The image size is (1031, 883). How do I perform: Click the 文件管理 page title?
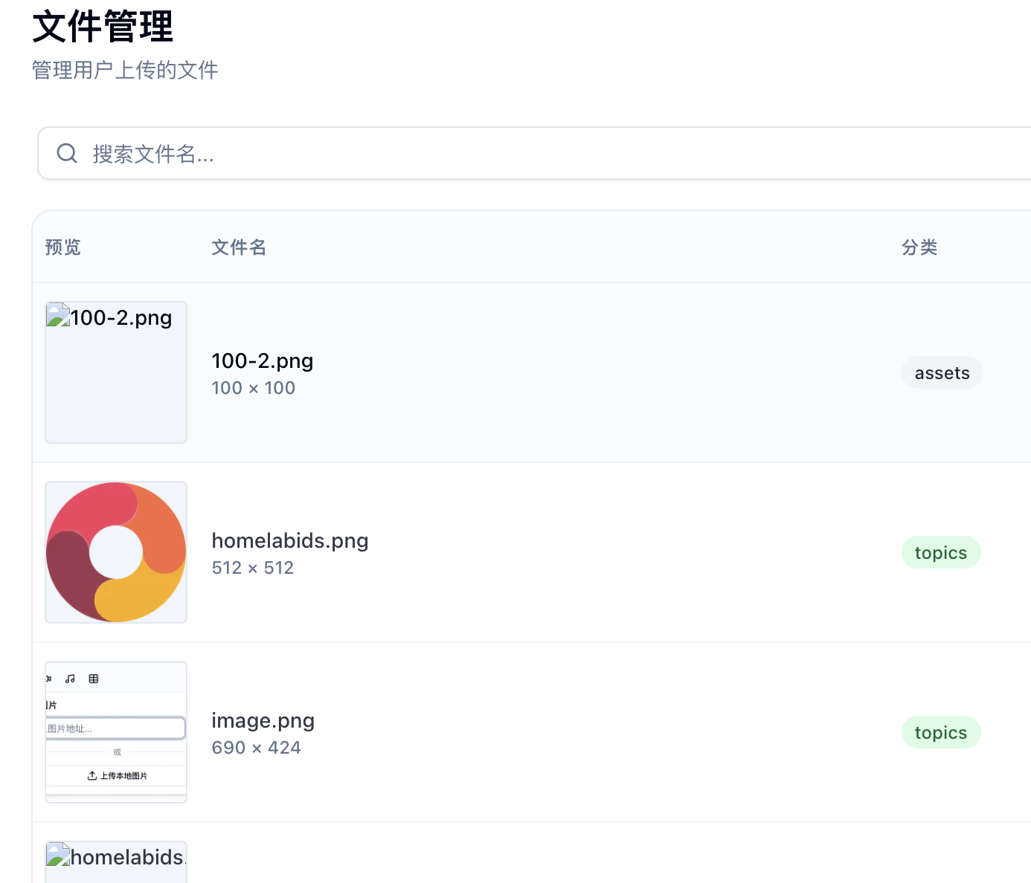pyautogui.click(x=103, y=27)
